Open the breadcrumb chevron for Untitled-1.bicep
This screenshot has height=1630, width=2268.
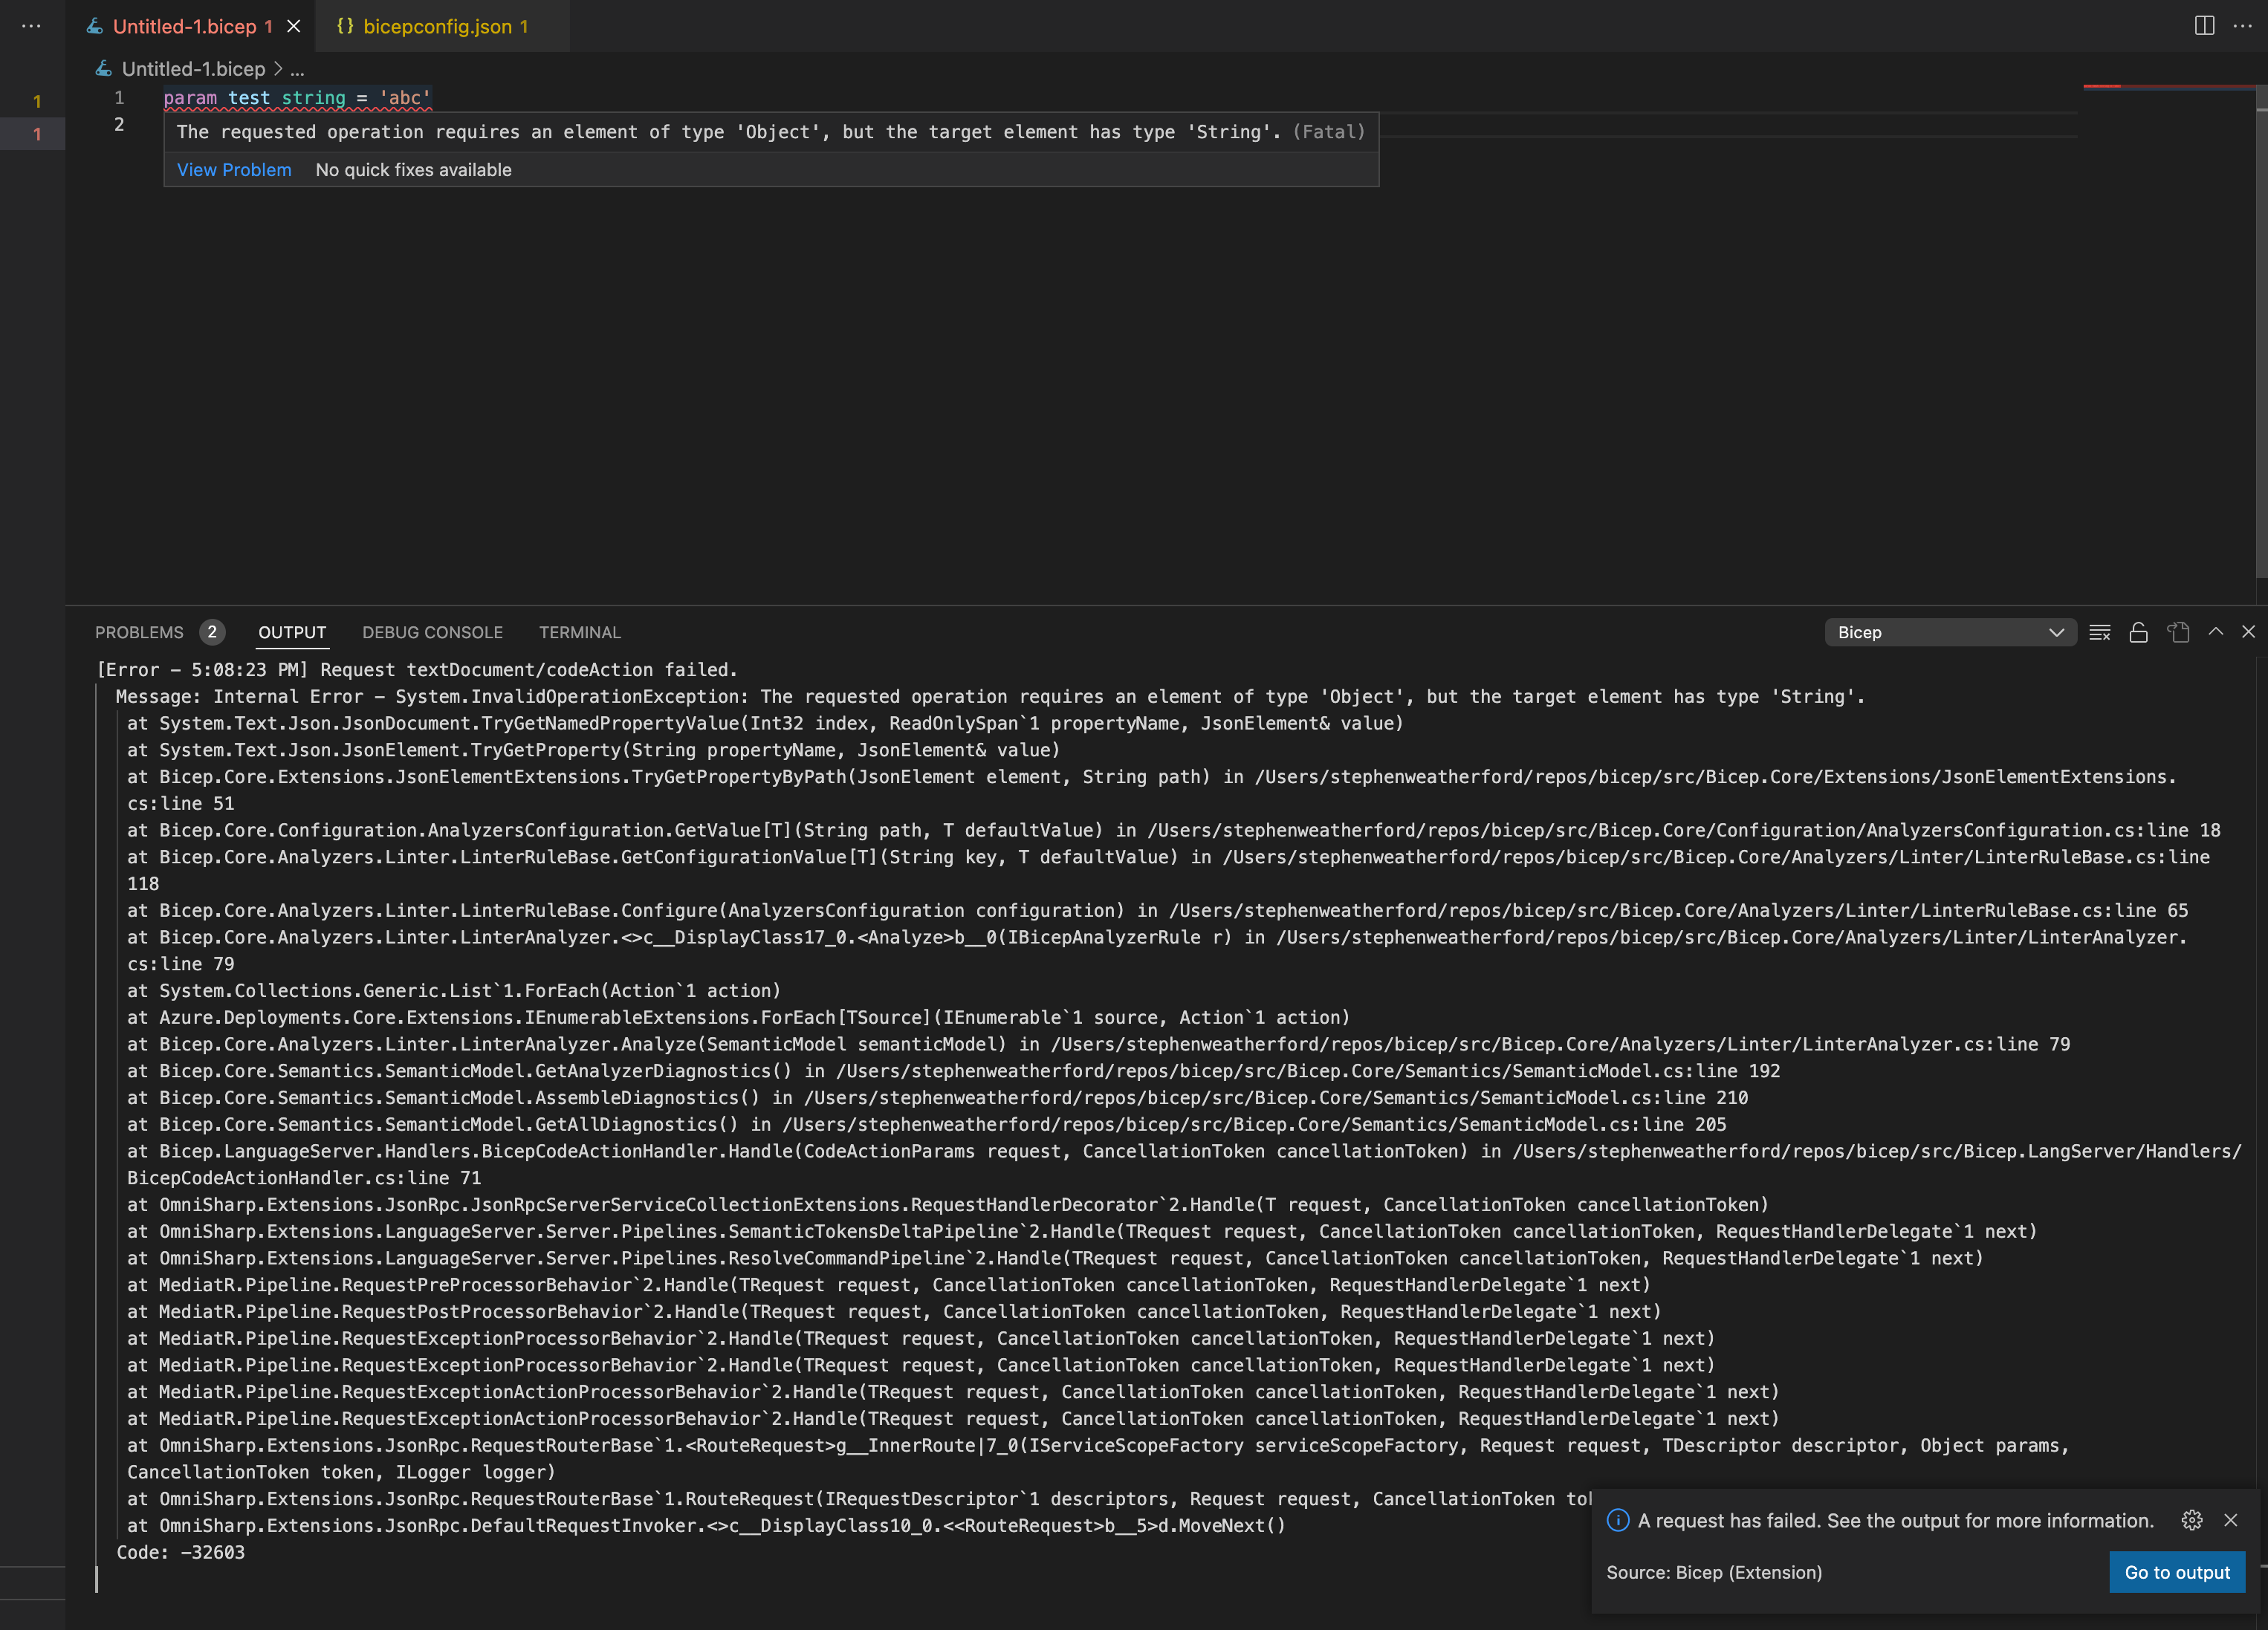(x=278, y=69)
